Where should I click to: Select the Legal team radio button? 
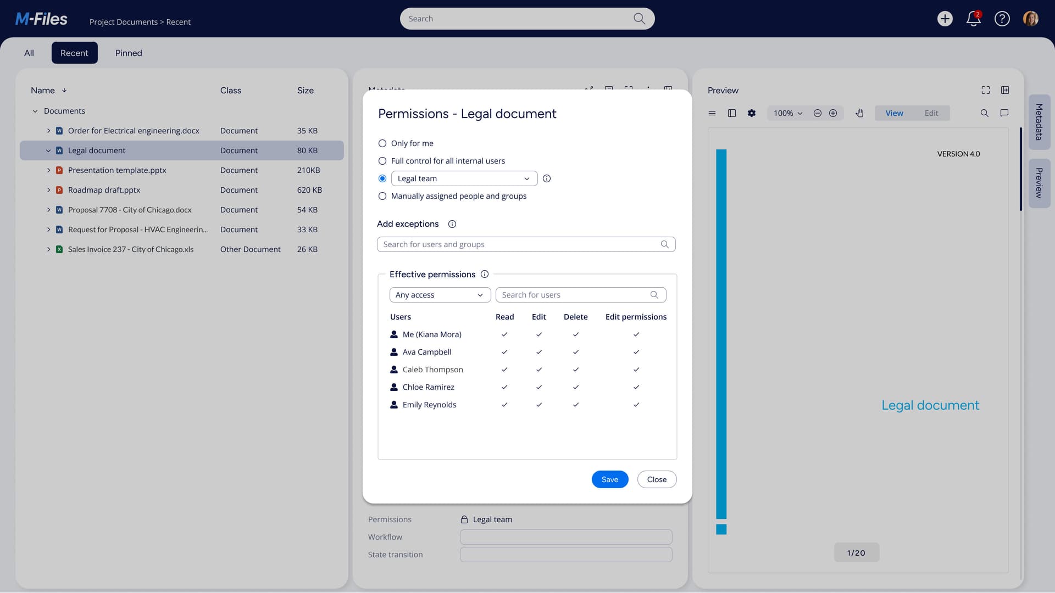coord(382,178)
